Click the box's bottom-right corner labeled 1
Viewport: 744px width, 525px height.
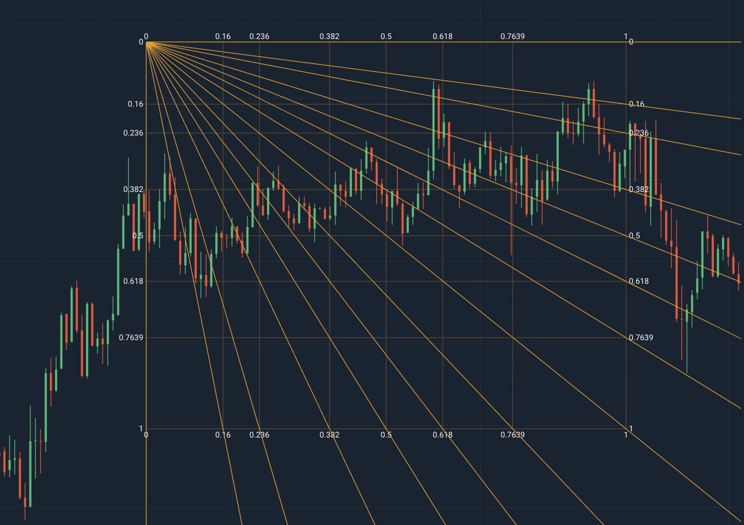[626, 429]
